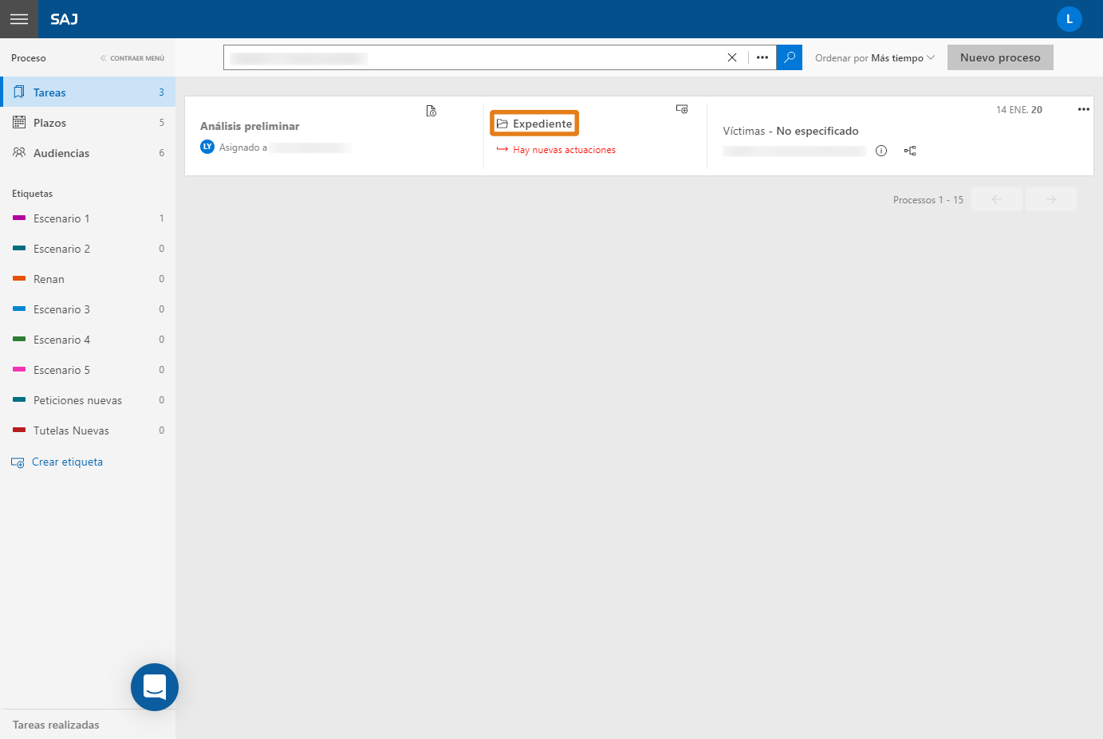Click Hay nuevas actuaciones link
Viewport: 1103px width, 739px height.
(556, 150)
